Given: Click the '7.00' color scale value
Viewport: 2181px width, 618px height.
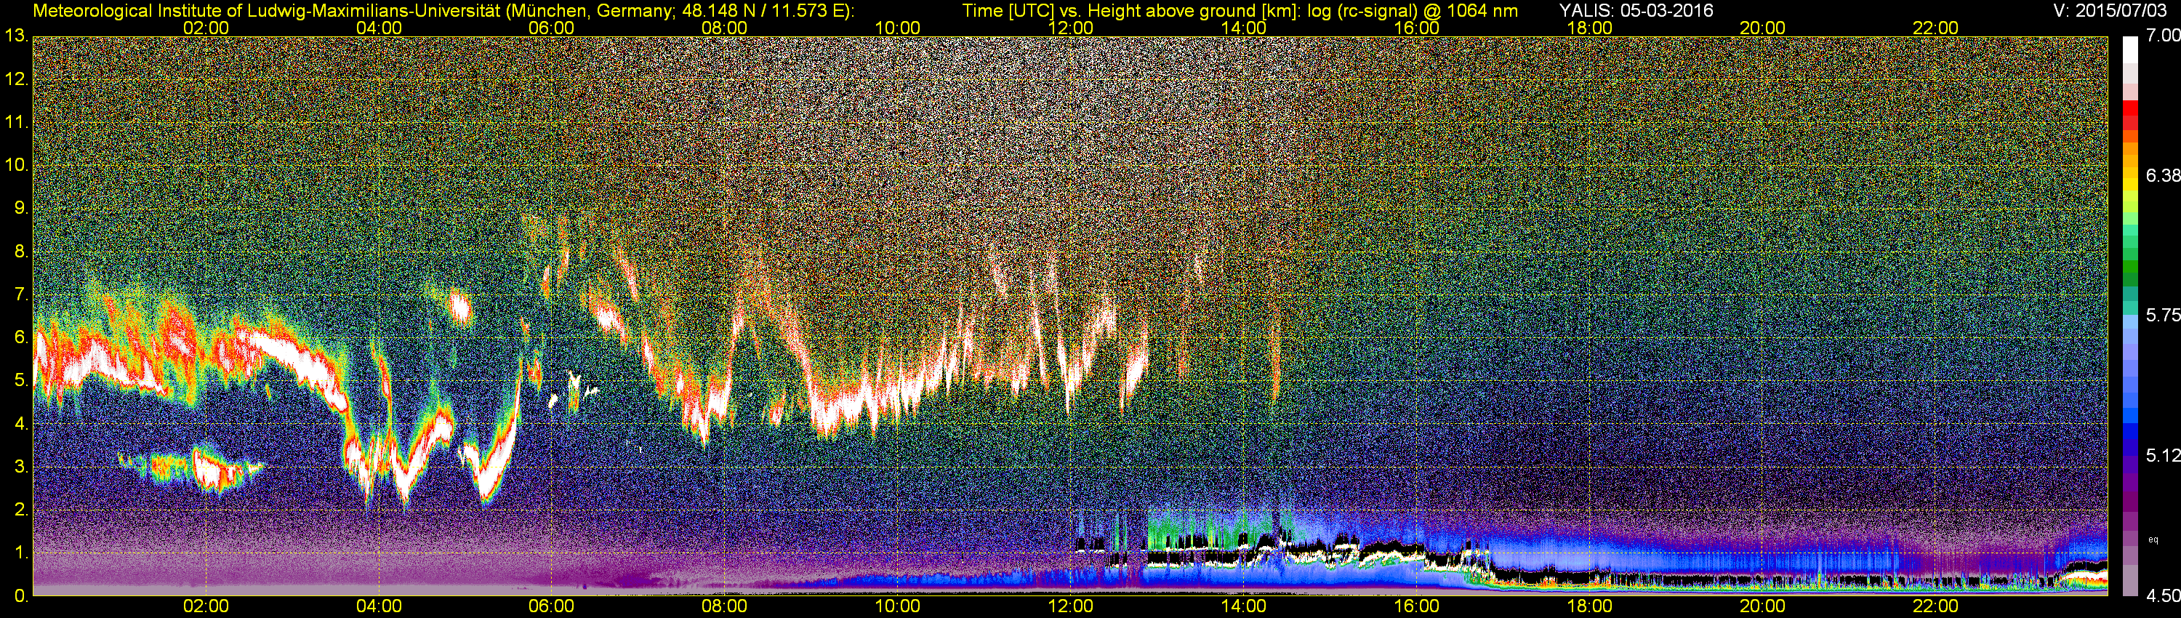Looking at the screenshot, I should 2162,36.
